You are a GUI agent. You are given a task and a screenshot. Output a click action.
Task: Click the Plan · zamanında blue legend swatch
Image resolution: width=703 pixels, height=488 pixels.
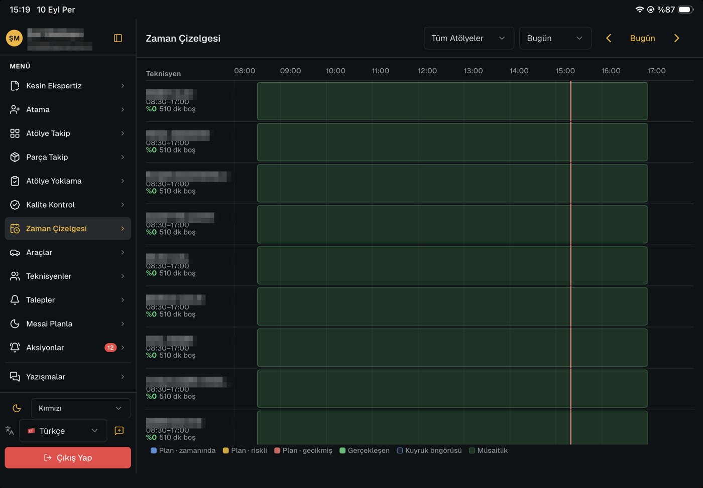[154, 450]
